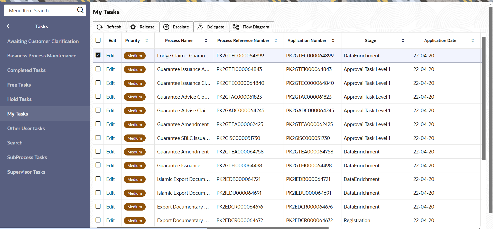Click process reference PK2GADC000064245
Screen dimensions: 494x229
pyautogui.click(x=240, y=110)
